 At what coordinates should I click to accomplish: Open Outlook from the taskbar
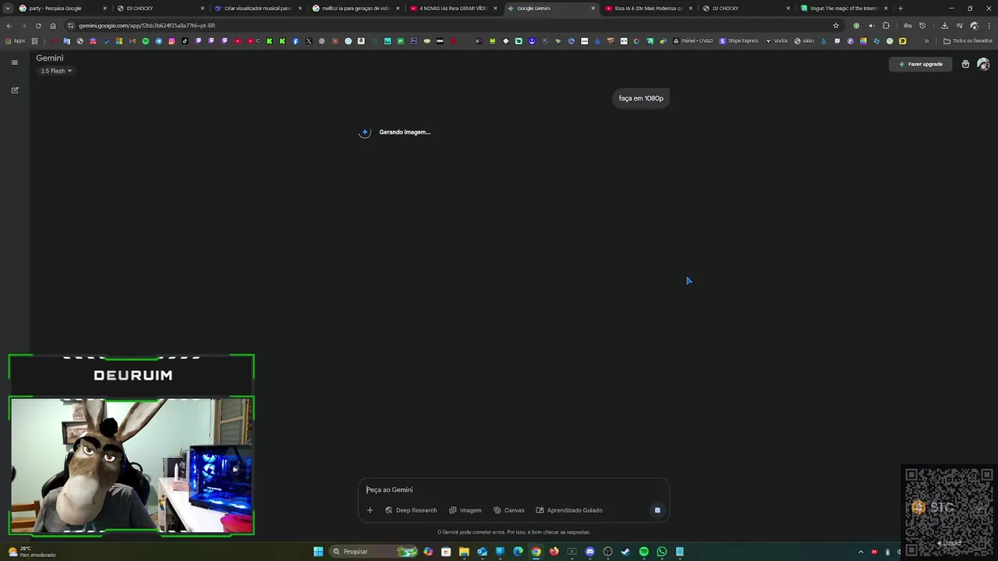(x=482, y=552)
